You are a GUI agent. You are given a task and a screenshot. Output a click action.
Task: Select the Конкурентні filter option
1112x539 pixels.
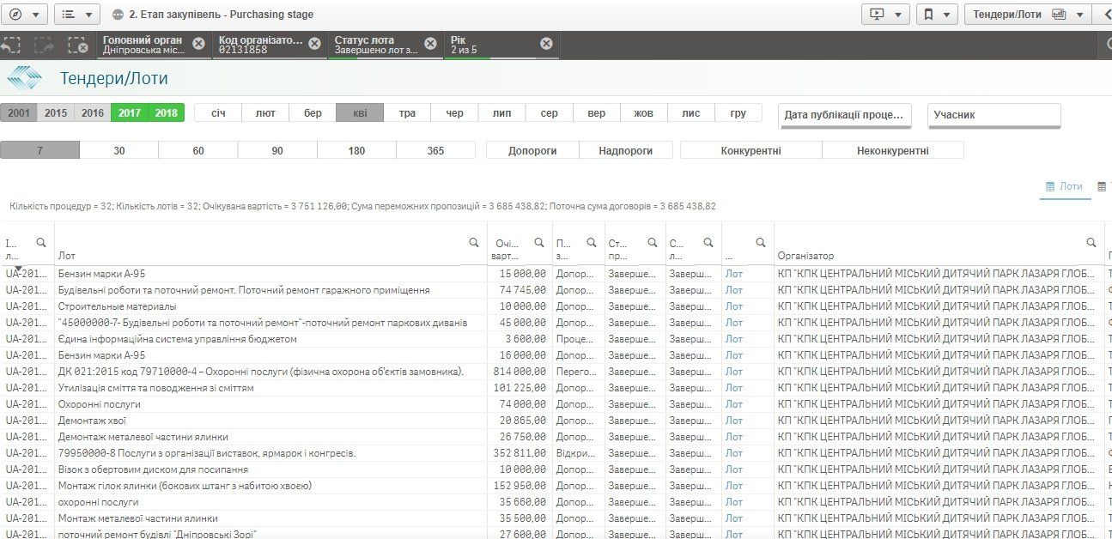(750, 150)
